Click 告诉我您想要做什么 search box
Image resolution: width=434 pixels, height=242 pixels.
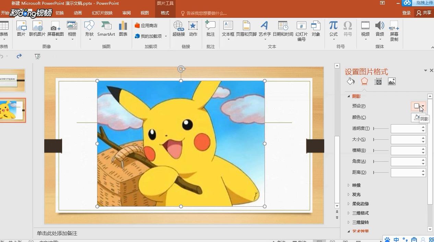click(x=204, y=13)
